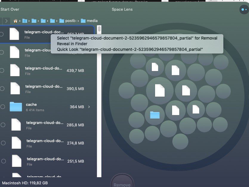Image resolution: width=249 pixels, height=187 pixels.
Task: Click the home icon in the breadcrumb
Action: pyautogui.click(x=16, y=21)
